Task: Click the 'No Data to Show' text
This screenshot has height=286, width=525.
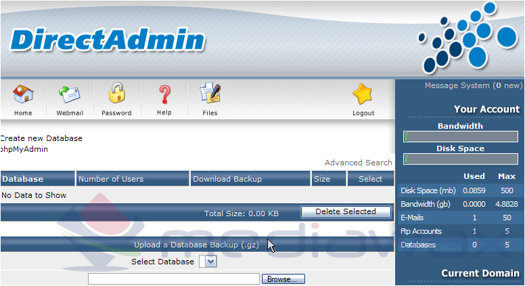Action: tap(34, 195)
